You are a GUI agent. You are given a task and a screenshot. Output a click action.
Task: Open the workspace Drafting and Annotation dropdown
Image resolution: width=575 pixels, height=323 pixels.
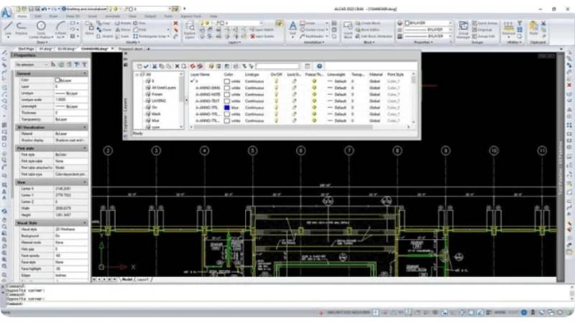85,9
